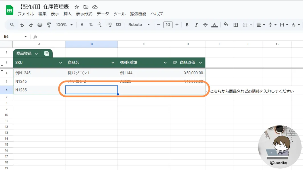The width and height of the screenshot is (303, 170).
Task: Open the 拡張機能 menu
Action: tap(138, 14)
